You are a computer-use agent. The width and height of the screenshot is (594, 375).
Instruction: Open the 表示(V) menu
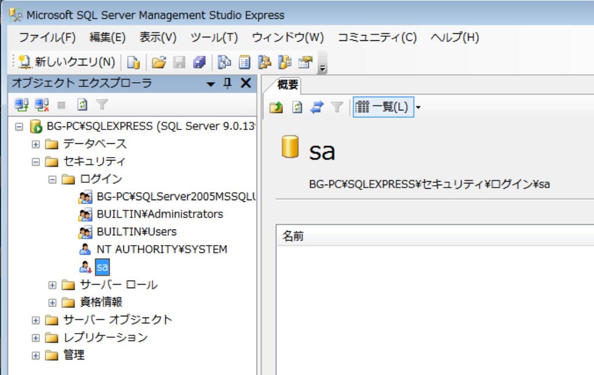coord(158,37)
